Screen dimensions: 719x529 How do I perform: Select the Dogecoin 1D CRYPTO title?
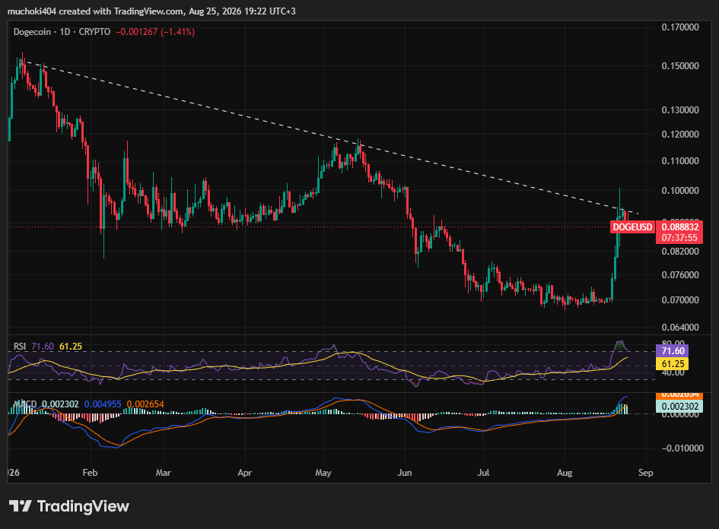click(x=62, y=32)
